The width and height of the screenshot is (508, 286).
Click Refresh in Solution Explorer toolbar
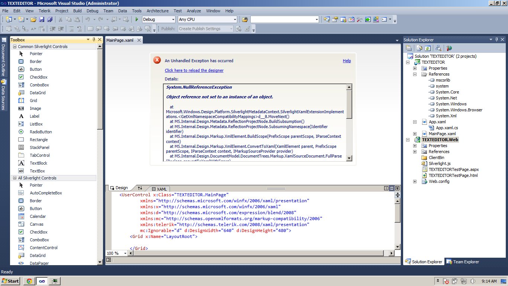pos(428,48)
